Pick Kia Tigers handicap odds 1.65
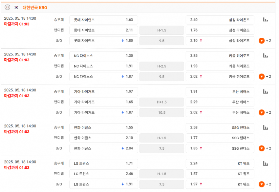279x192 pixels. point(103,102)
